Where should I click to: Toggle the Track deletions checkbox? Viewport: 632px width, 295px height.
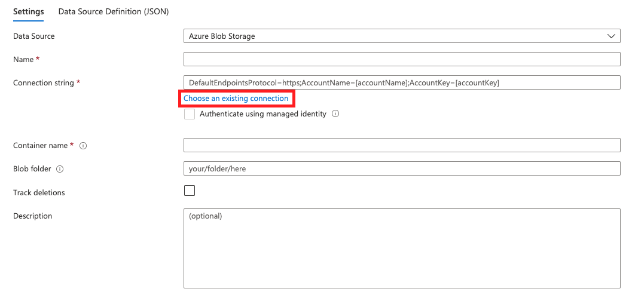click(190, 190)
